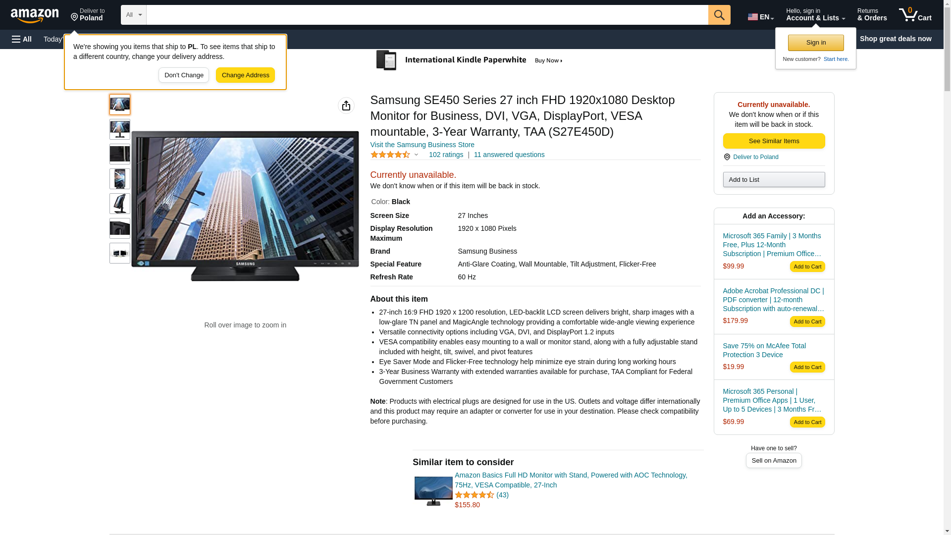Click the search magnifier button
951x535 pixels.
point(719,15)
